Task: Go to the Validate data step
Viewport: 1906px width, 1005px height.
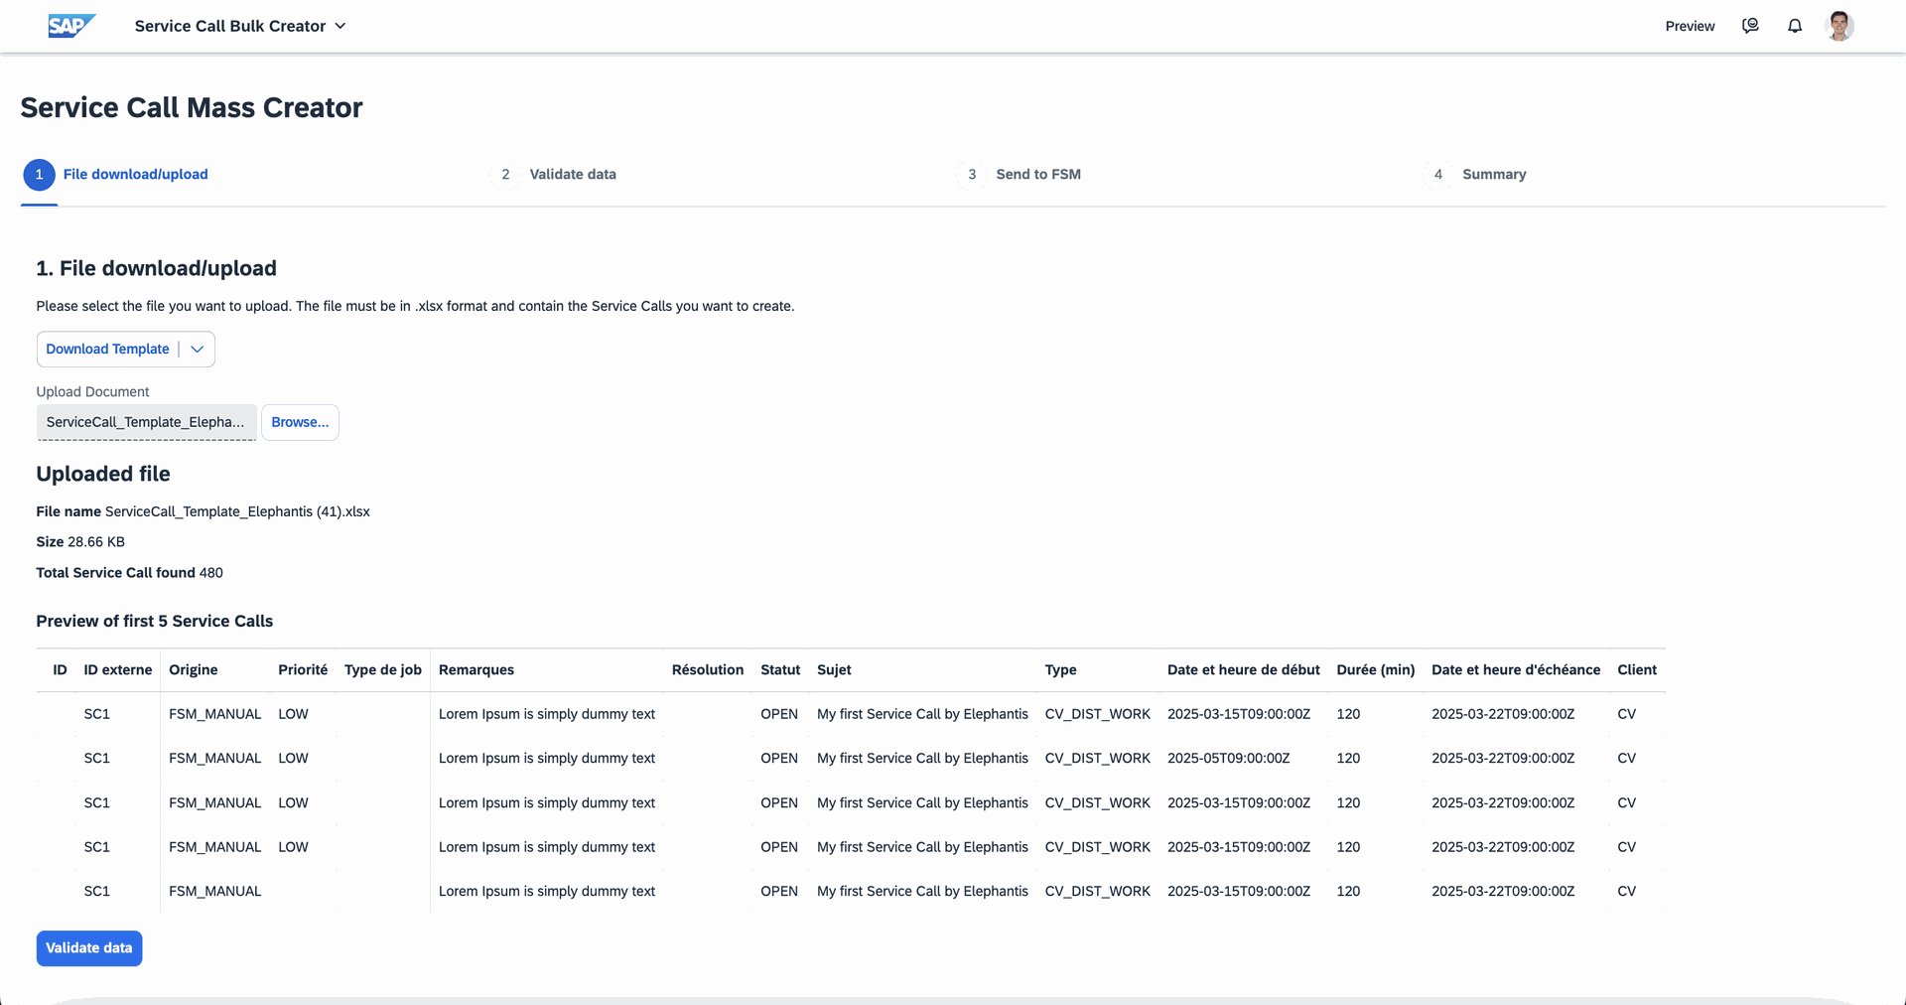Action: click(572, 175)
